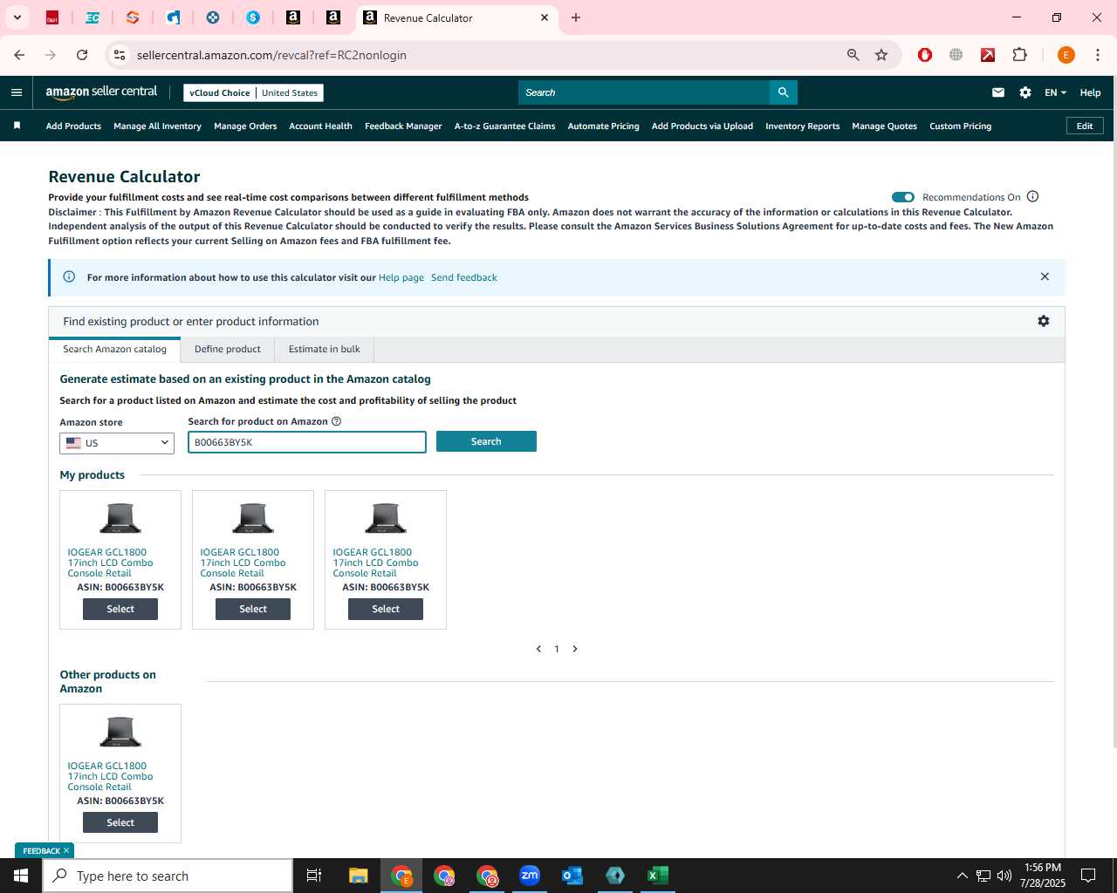1117x893 pixels.
Task: Close the Revenue Calculator tab
Action: [x=545, y=17]
